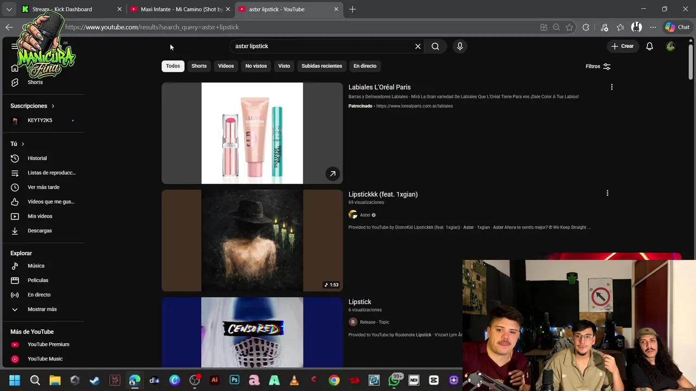
Task: Open Ver más tarde list
Action: [x=42, y=187]
